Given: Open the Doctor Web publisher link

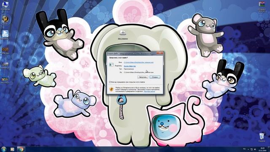Looking at the screenshot, I should [130, 66].
